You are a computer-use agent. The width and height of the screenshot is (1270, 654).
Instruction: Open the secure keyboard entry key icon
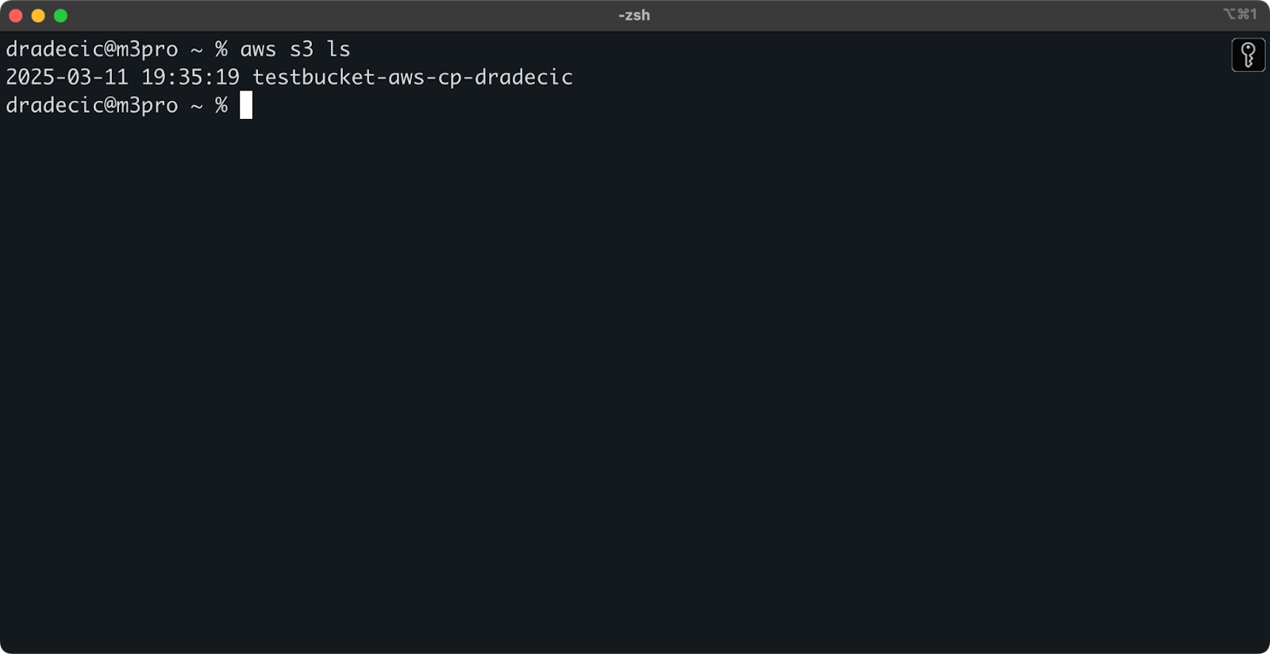click(x=1248, y=56)
